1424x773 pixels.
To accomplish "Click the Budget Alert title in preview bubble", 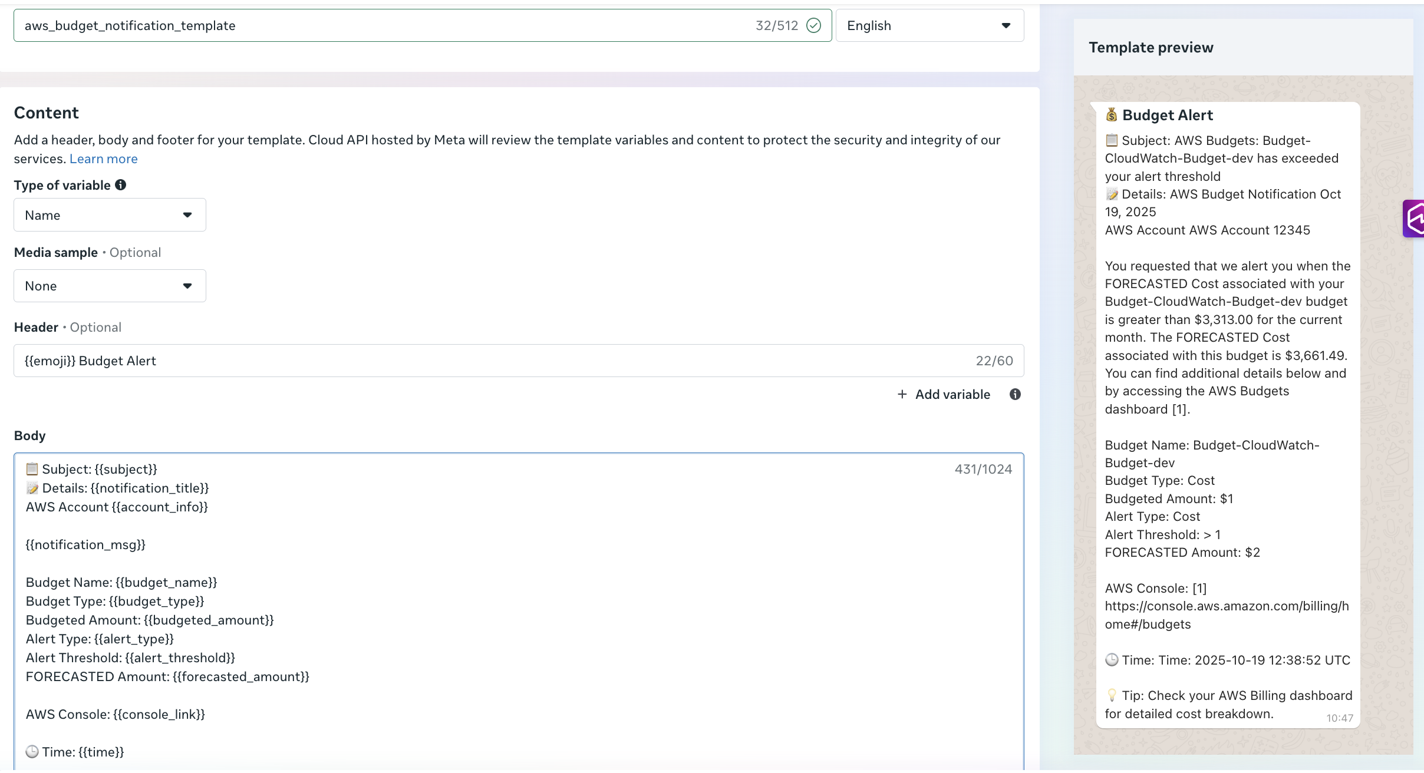I will coord(1168,115).
